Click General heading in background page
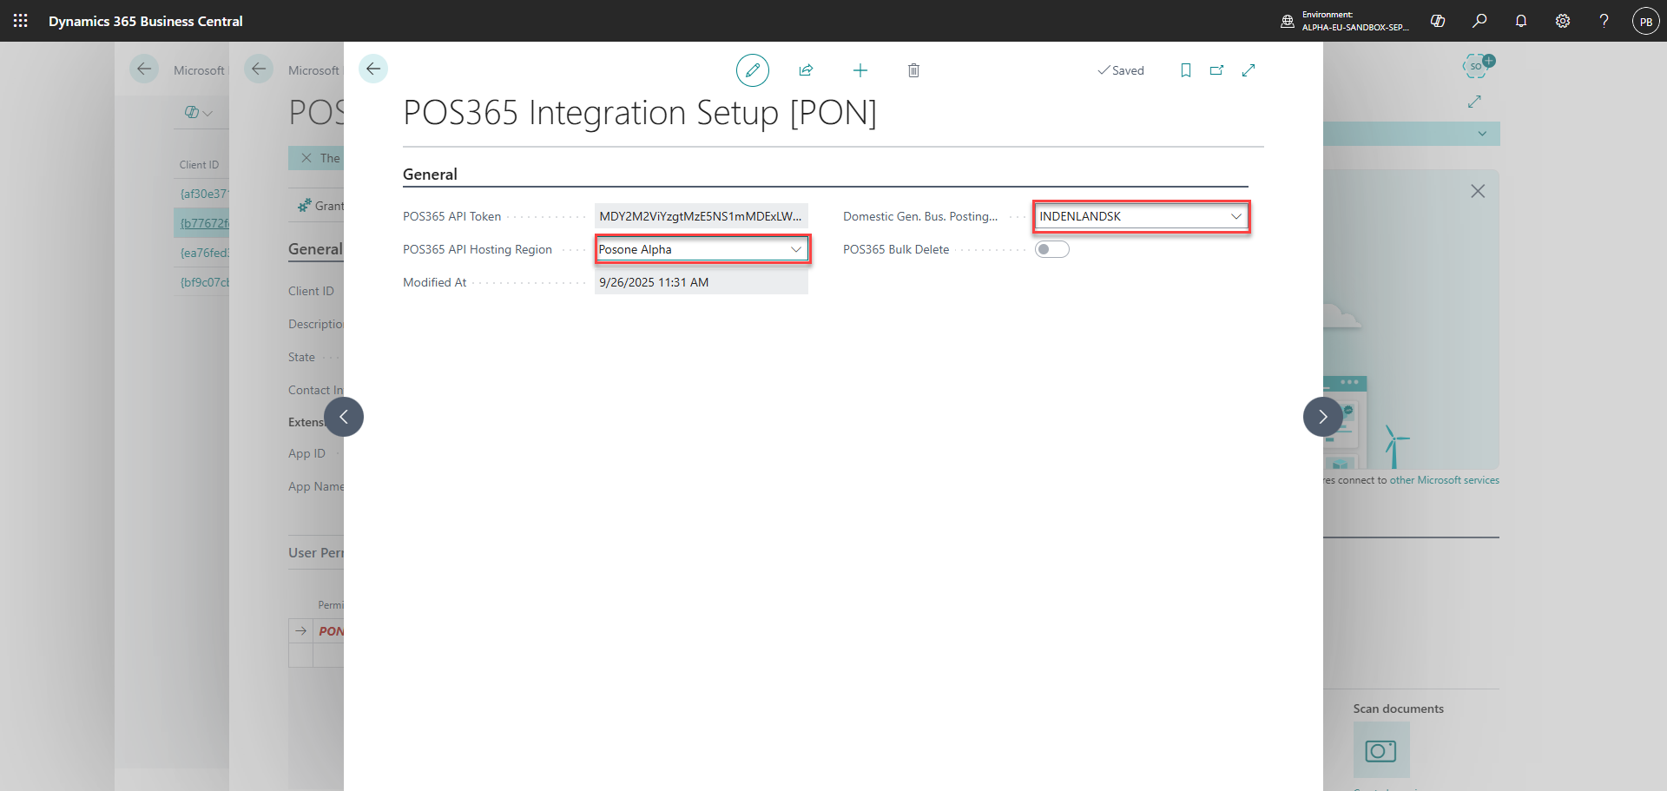Screen dimensions: 1667x791 tap(315, 249)
